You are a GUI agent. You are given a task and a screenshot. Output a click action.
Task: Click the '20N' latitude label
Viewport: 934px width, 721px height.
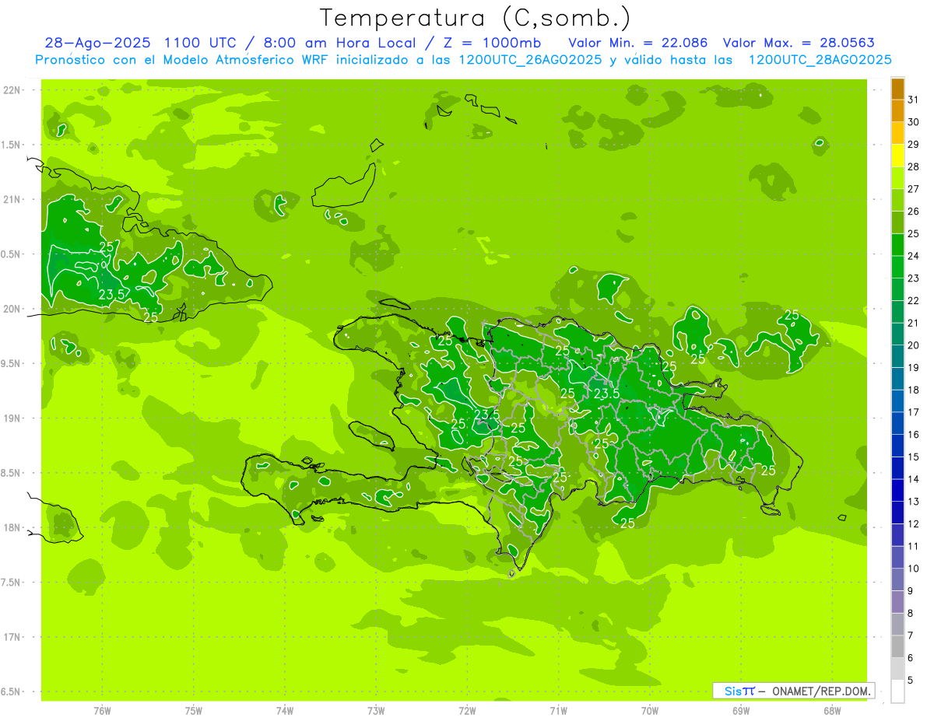[x=13, y=309]
